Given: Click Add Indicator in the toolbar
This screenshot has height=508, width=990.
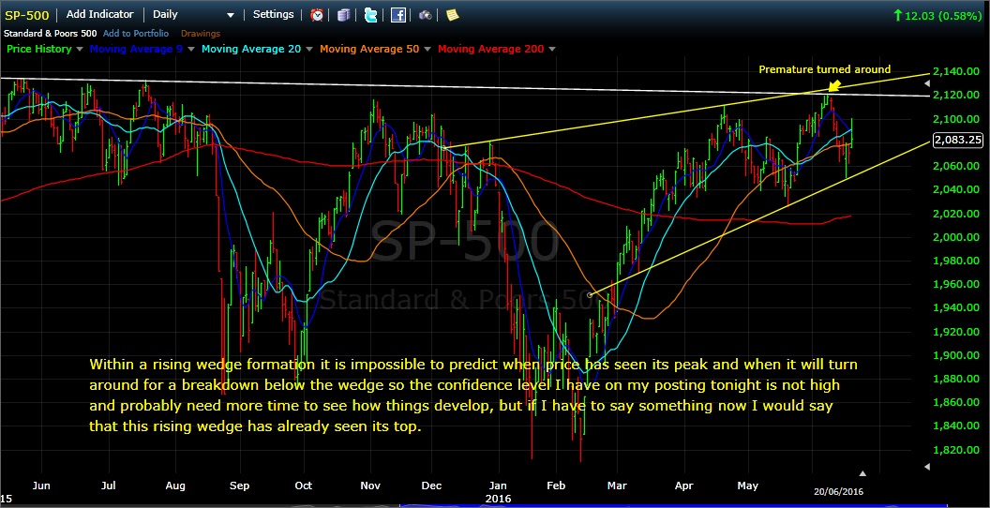Looking at the screenshot, I should click(x=99, y=14).
